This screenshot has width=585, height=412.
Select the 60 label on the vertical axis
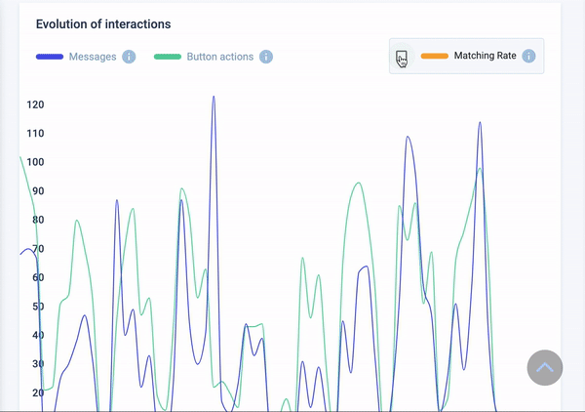coord(38,277)
